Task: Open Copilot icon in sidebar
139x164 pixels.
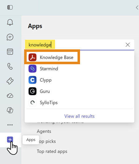Action: 10,110
